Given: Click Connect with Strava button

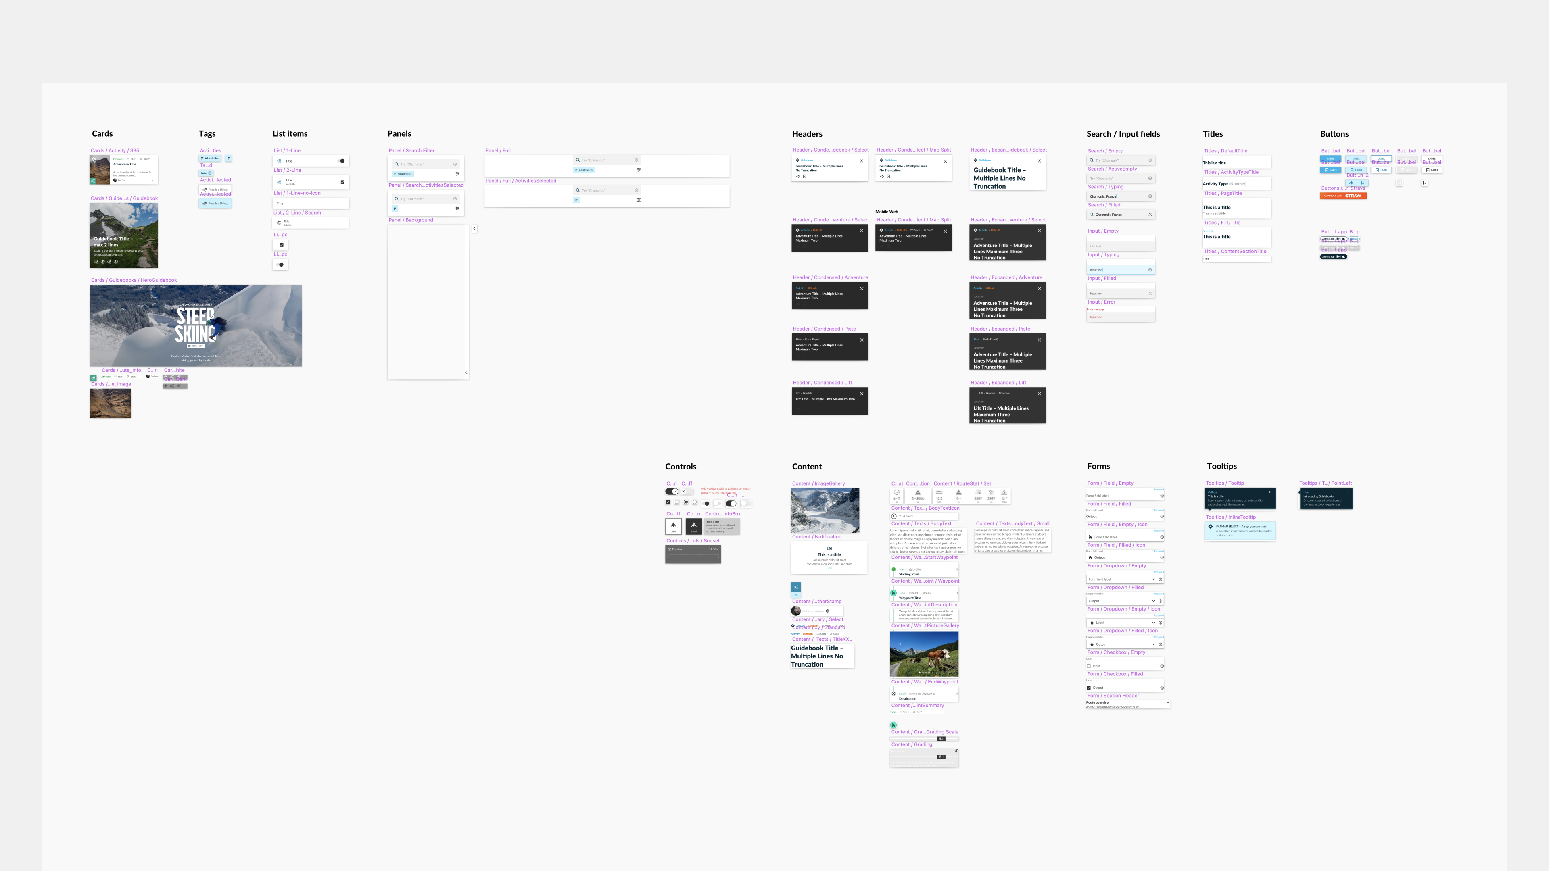Looking at the screenshot, I should (1343, 196).
